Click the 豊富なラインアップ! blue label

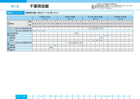[x=15, y=13]
